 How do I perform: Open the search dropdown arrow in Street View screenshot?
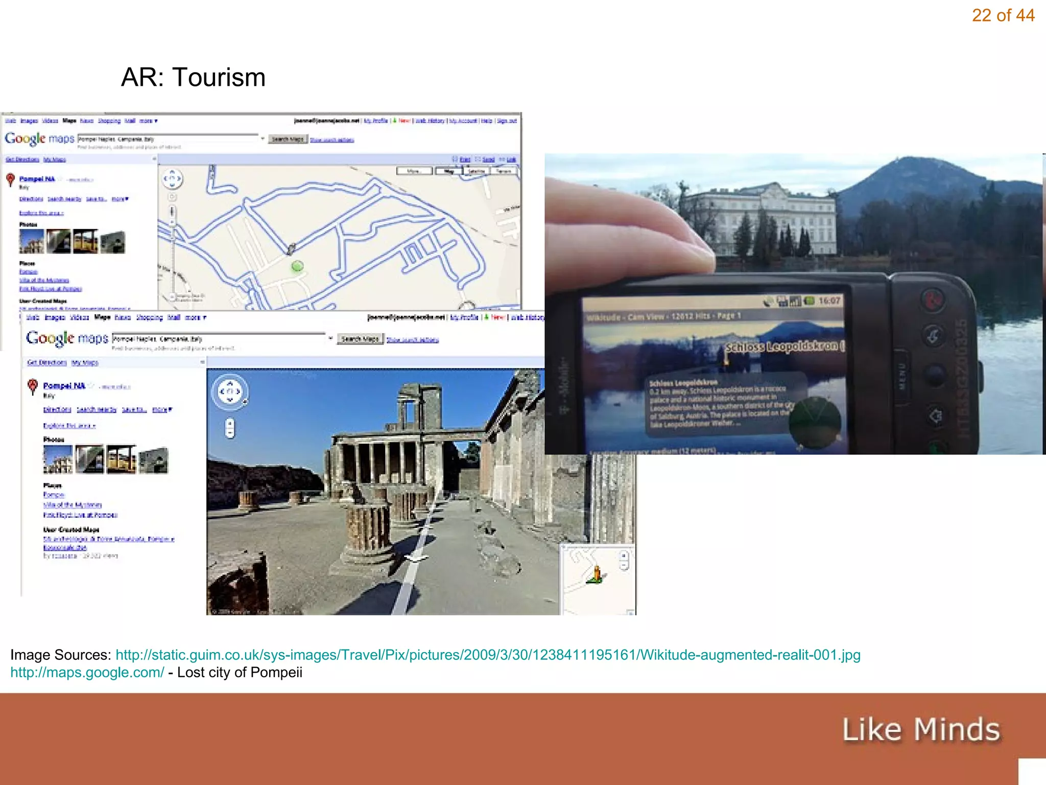tap(330, 338)
